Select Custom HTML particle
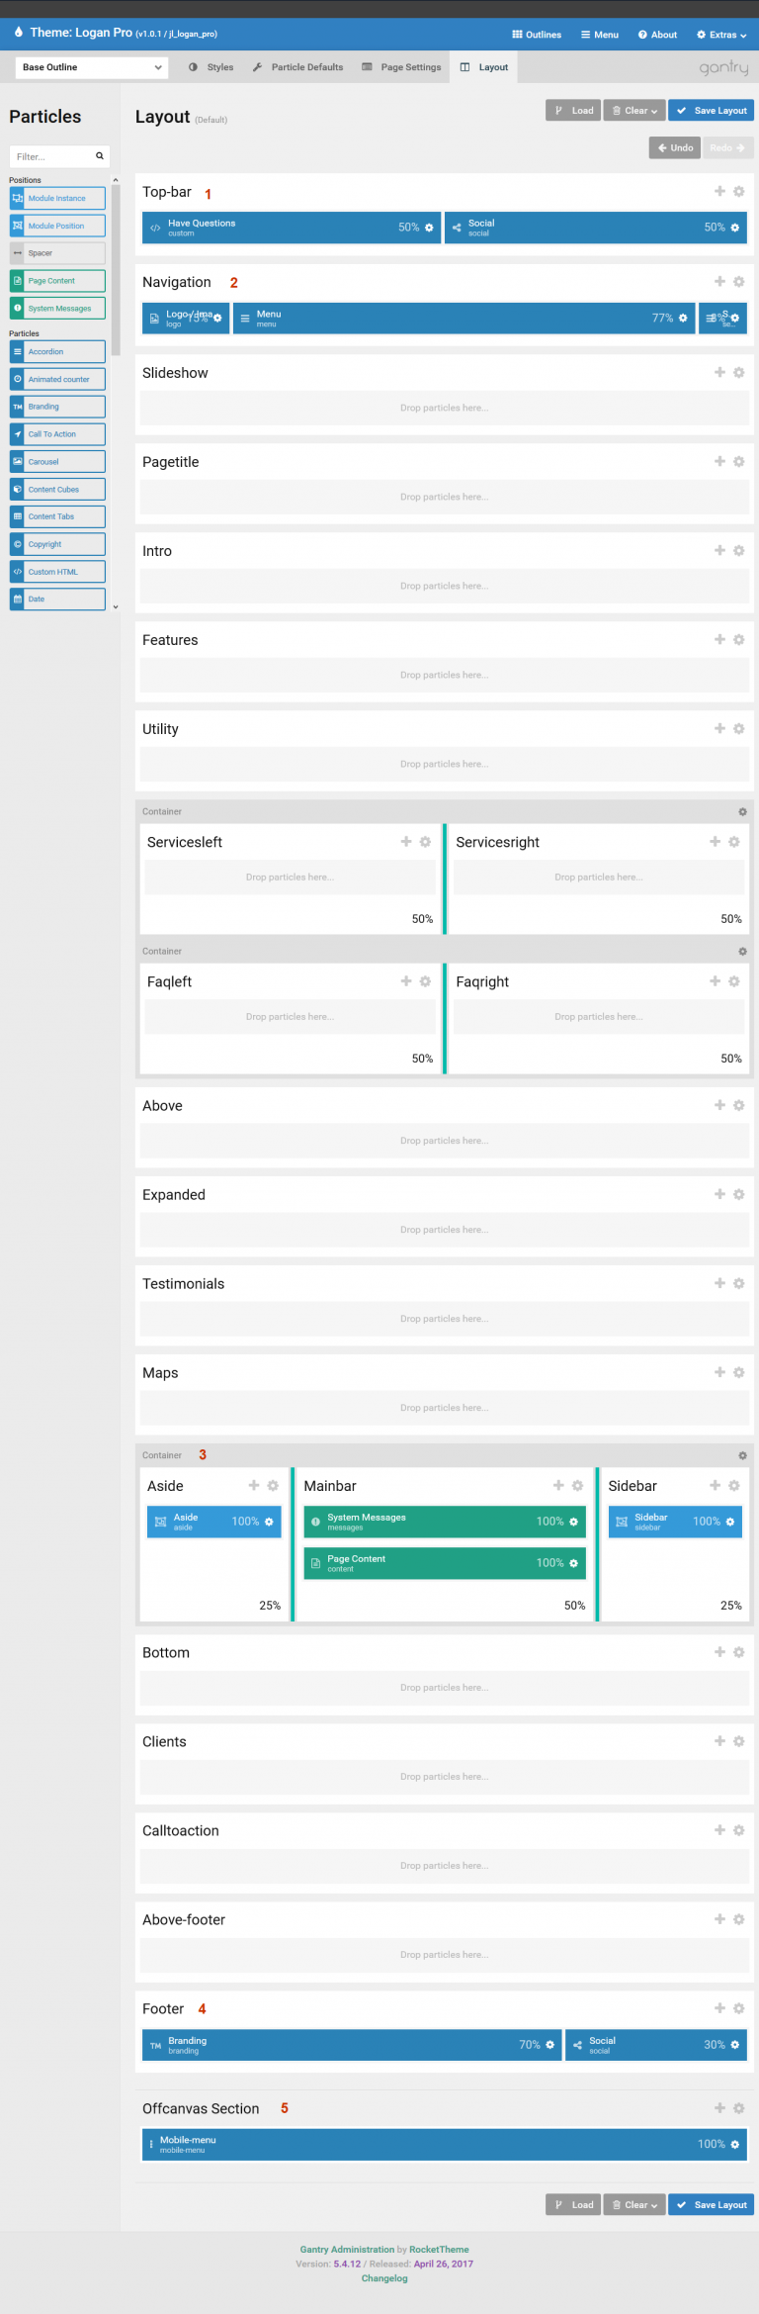Screen dimensions: 759x2314 click(x=57, y=572)
